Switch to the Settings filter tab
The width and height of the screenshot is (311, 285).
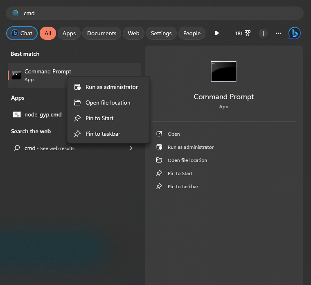[161, 33]
